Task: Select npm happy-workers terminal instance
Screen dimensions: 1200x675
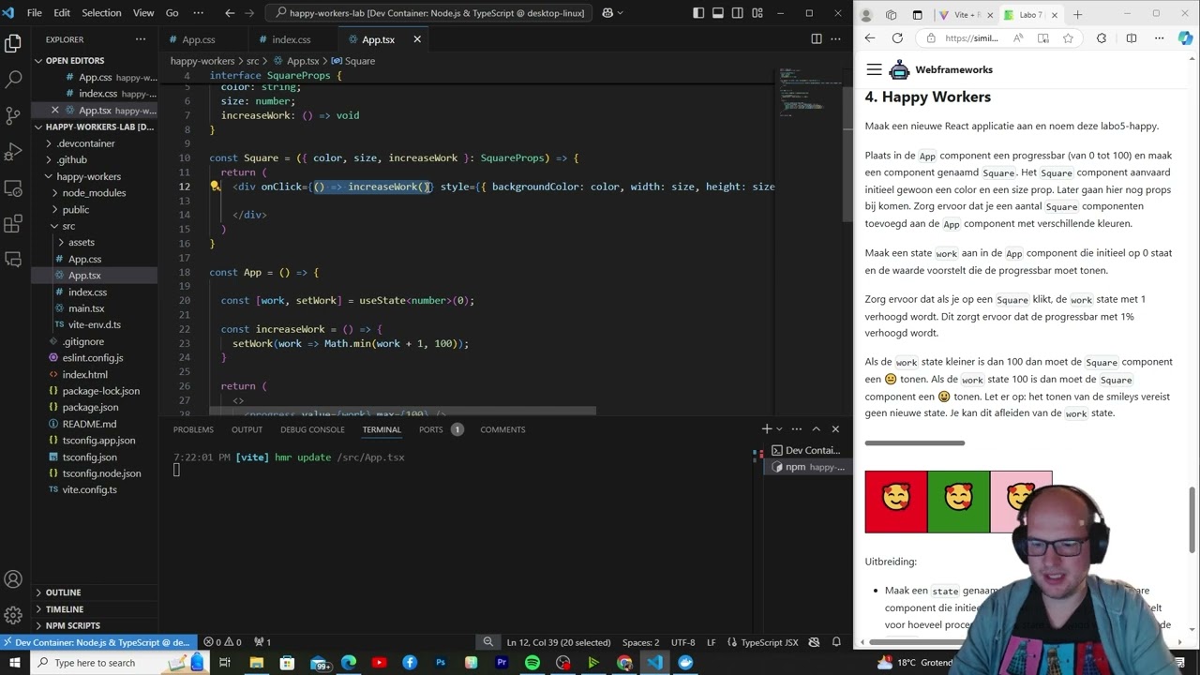Action: [x=808, y=467]
